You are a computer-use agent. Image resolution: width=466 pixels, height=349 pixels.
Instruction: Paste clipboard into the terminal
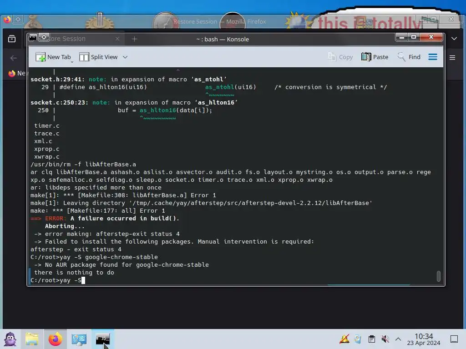click(375, 57)
